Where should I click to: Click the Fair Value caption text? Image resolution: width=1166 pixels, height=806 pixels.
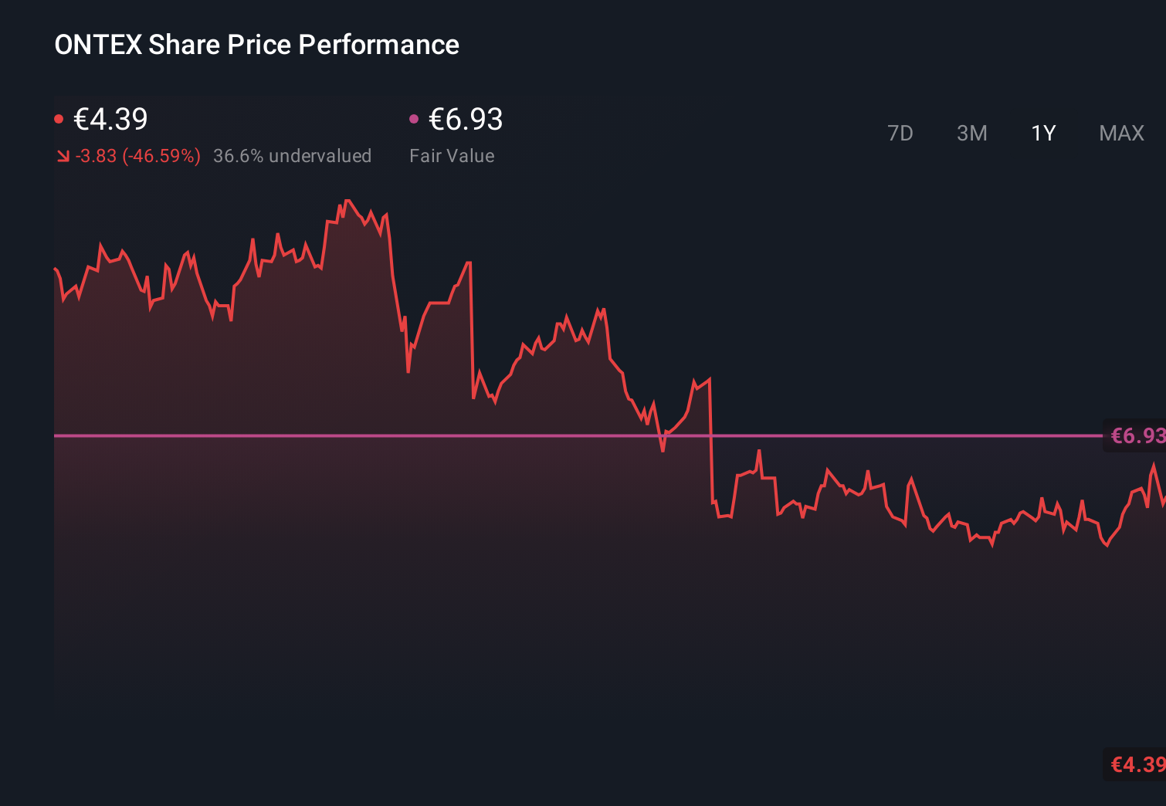452,155
